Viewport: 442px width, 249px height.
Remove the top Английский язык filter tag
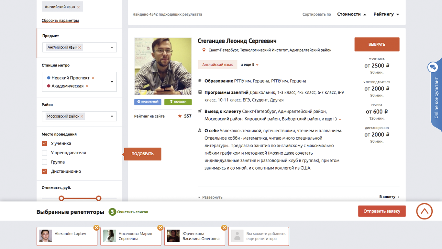(79, 7)
